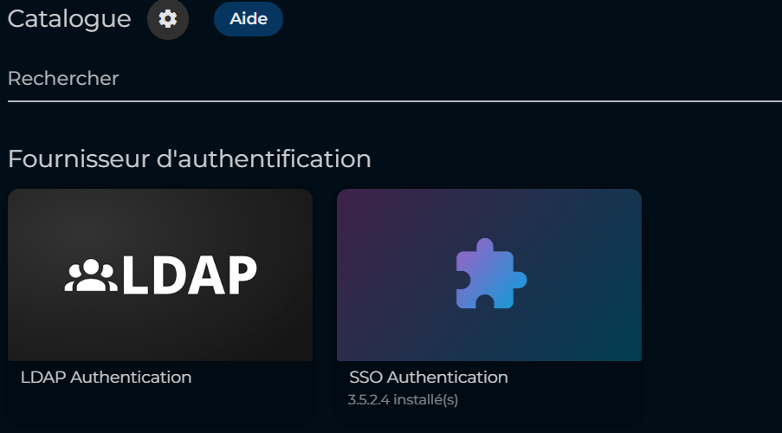Open the SSO Authentication plugin title
The height and width of the screenshot is (433, 782).
[428, 378]
